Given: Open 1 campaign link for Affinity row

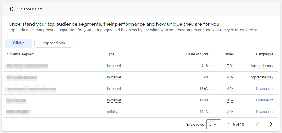Looking at the screenshot, I should coord(264,112).
